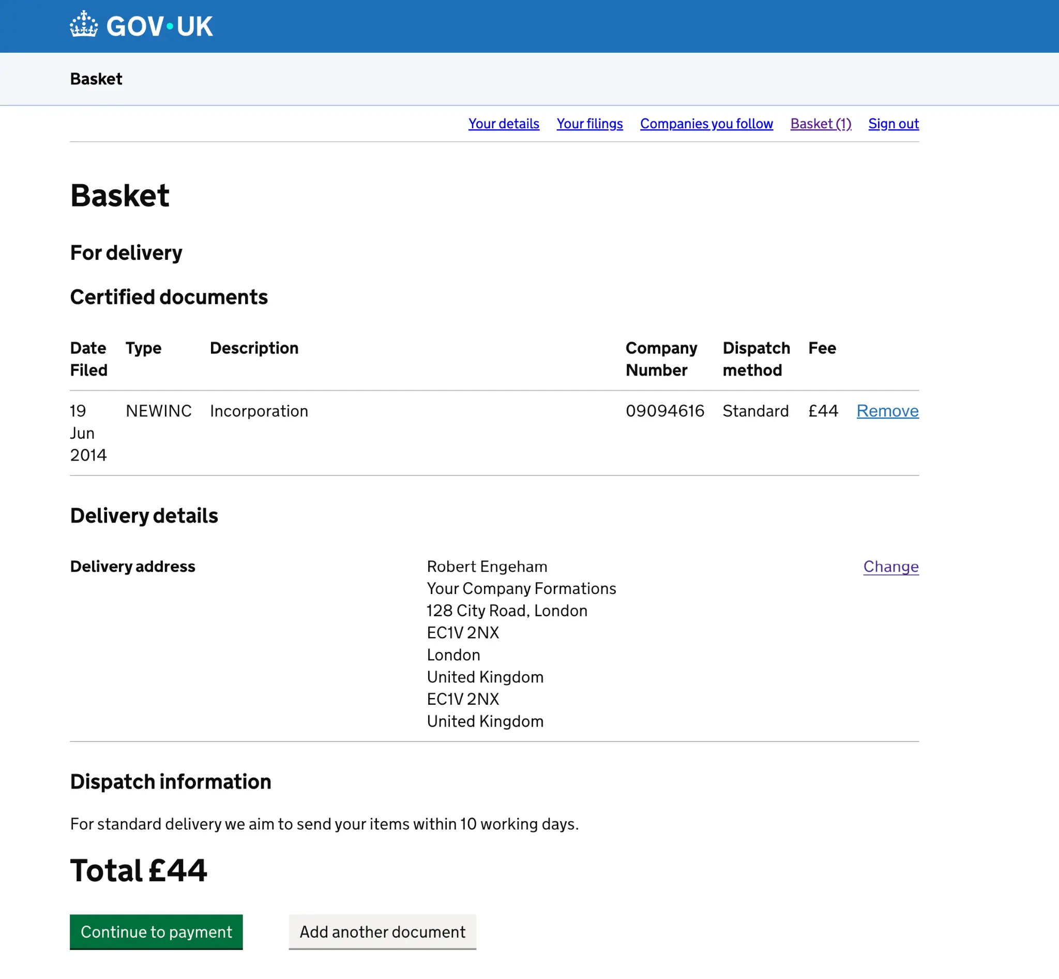
Task: Click the Date Filed column header
Action: tap(88, 359)
